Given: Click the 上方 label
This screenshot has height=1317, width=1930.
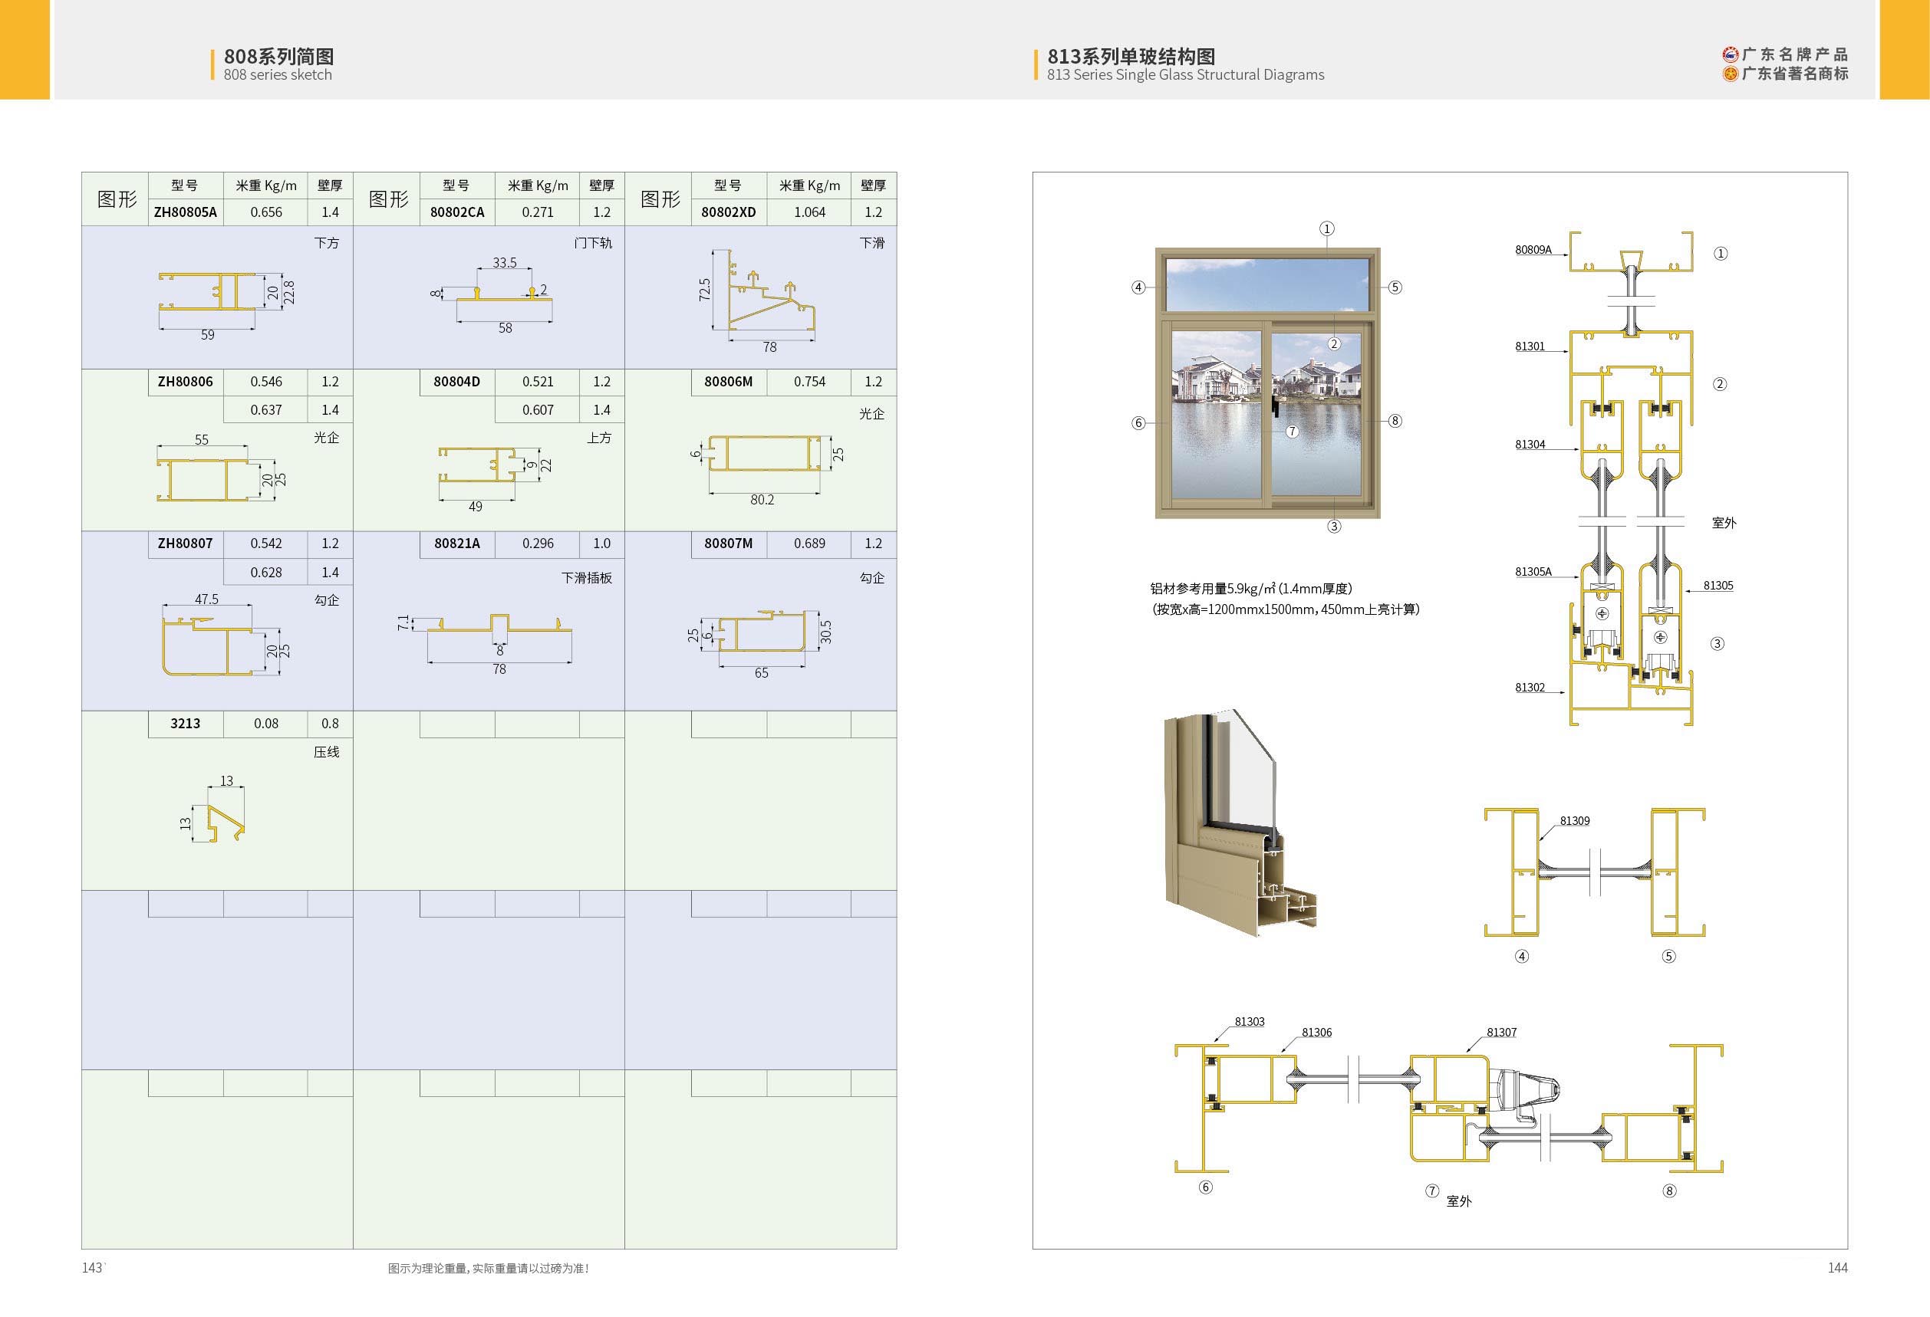Looking at the screenshot, I should 599,438.
